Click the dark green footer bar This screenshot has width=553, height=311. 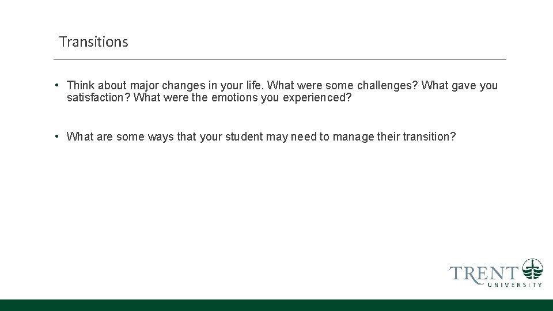(276, 305)
